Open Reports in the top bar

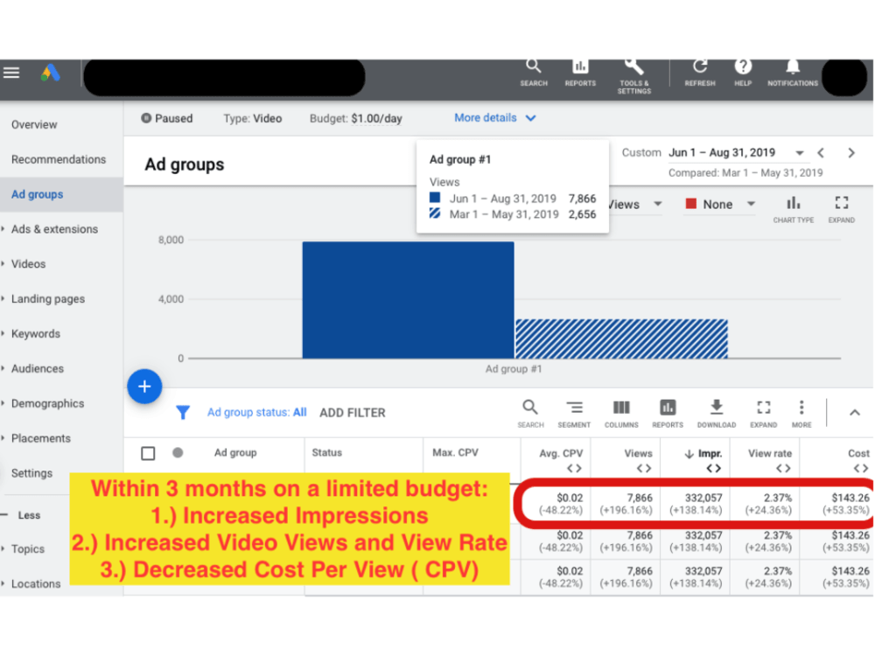click(580, 73)
